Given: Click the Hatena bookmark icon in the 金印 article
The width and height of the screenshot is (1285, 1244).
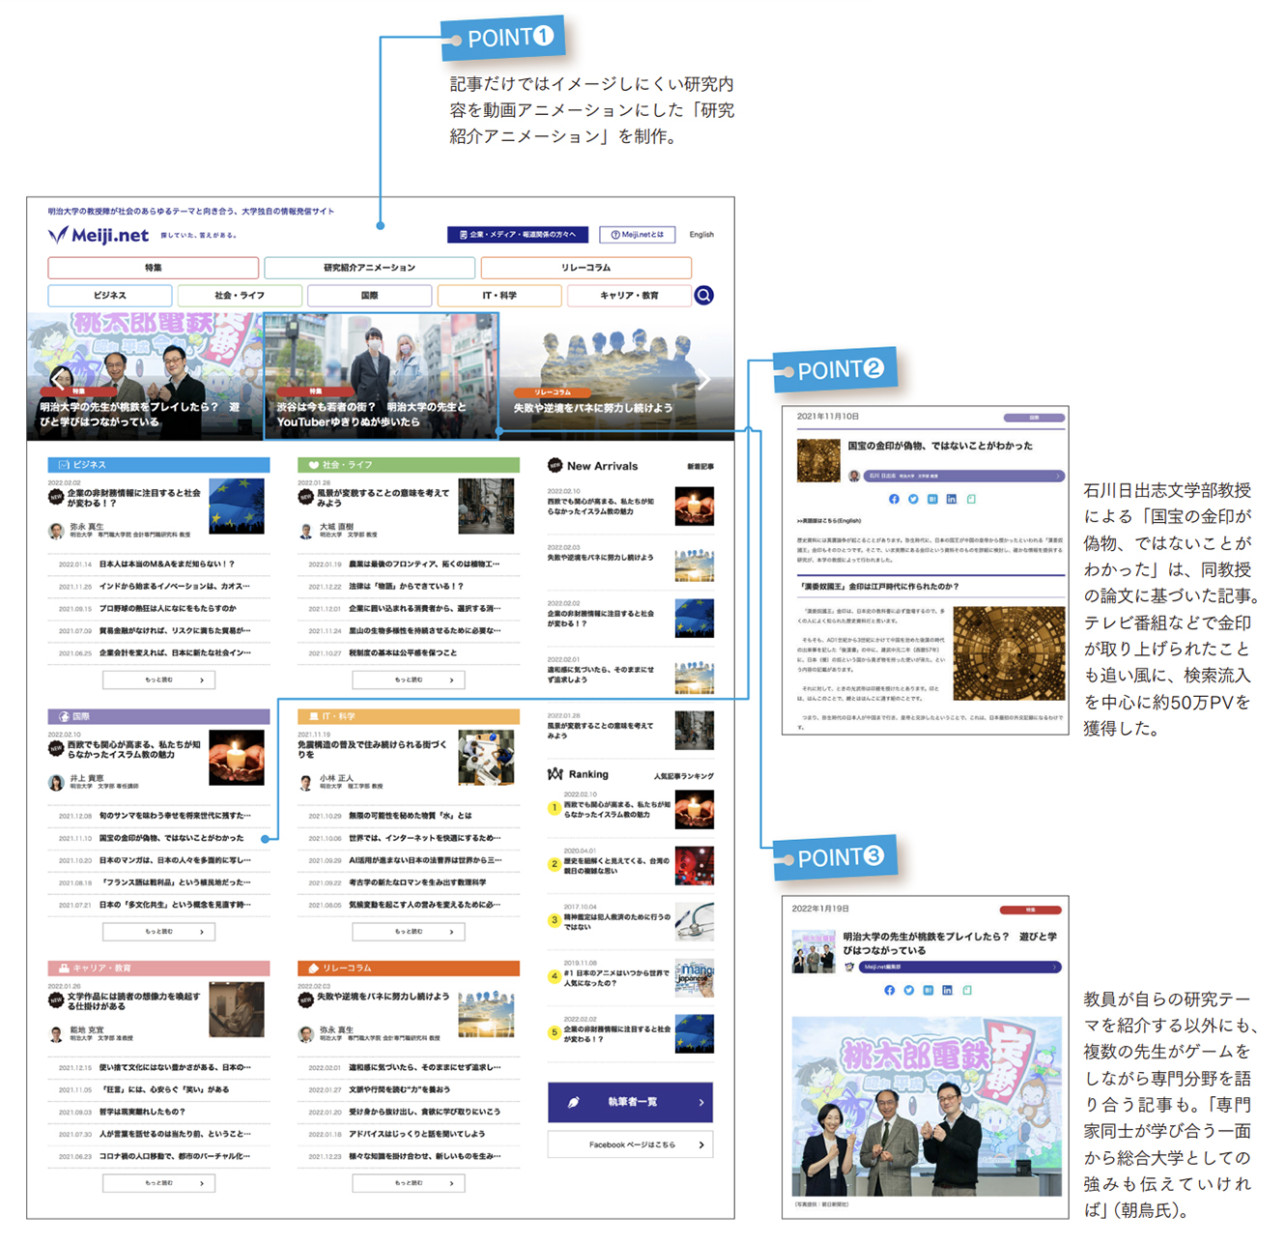Looking at the screenshot, I should point(932,500).
